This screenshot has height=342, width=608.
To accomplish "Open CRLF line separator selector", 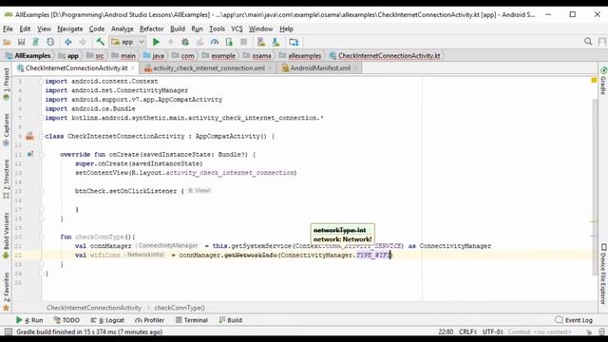I will click(x=467, y=332).
